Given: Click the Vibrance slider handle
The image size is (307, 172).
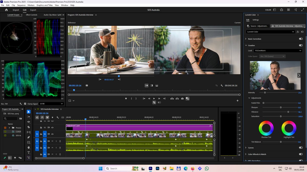Looking at the screenshot, I should [x=288, y=112].
